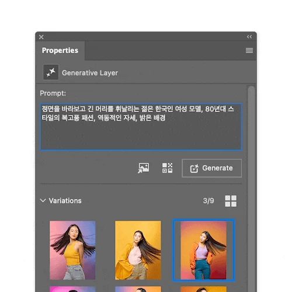Image resolution: width=292 pixels, height=292 pixels.
Task: Close the Properties panel with the X
Action: (x=41, y=37)
